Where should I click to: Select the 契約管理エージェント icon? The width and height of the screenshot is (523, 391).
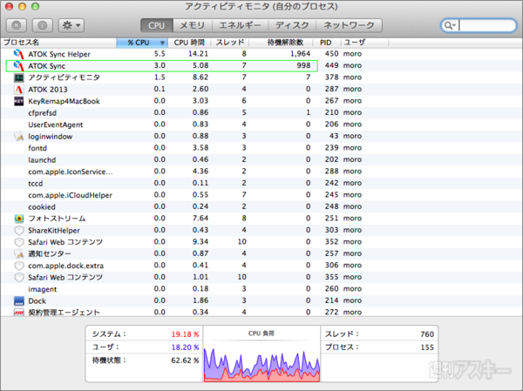(x=18, y=313)
